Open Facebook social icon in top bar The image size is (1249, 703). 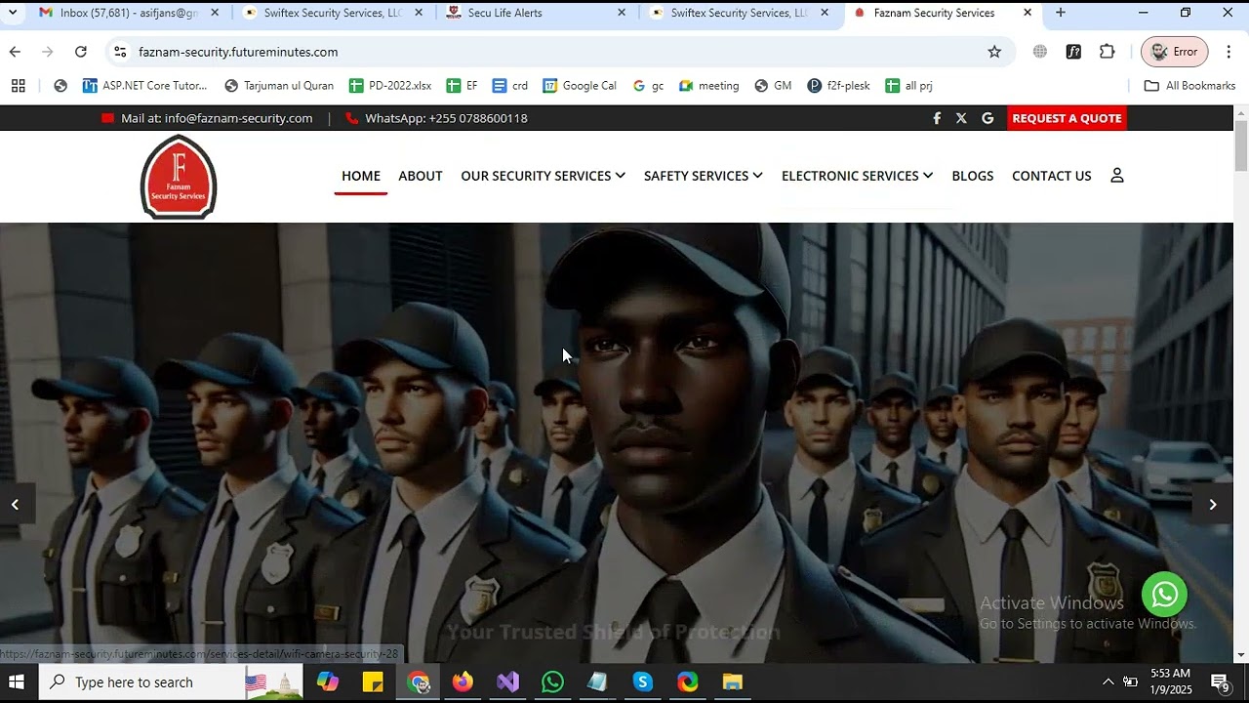[x=937, y=118]
